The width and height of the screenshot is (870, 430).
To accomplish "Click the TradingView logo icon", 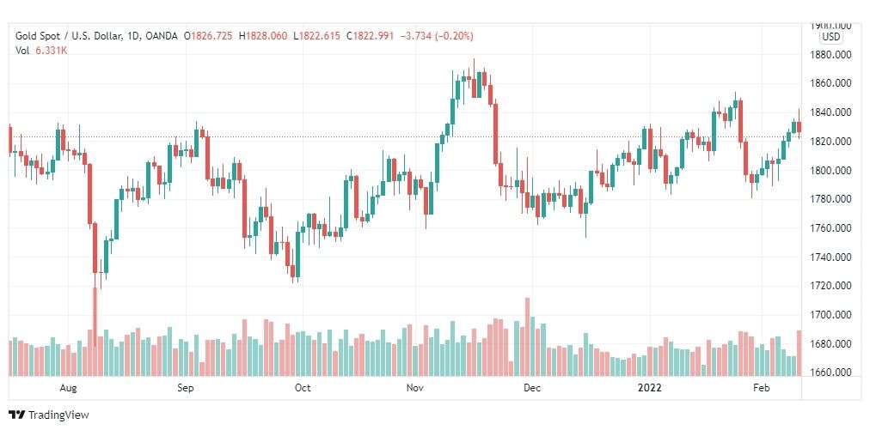I will tap(17, 415).
